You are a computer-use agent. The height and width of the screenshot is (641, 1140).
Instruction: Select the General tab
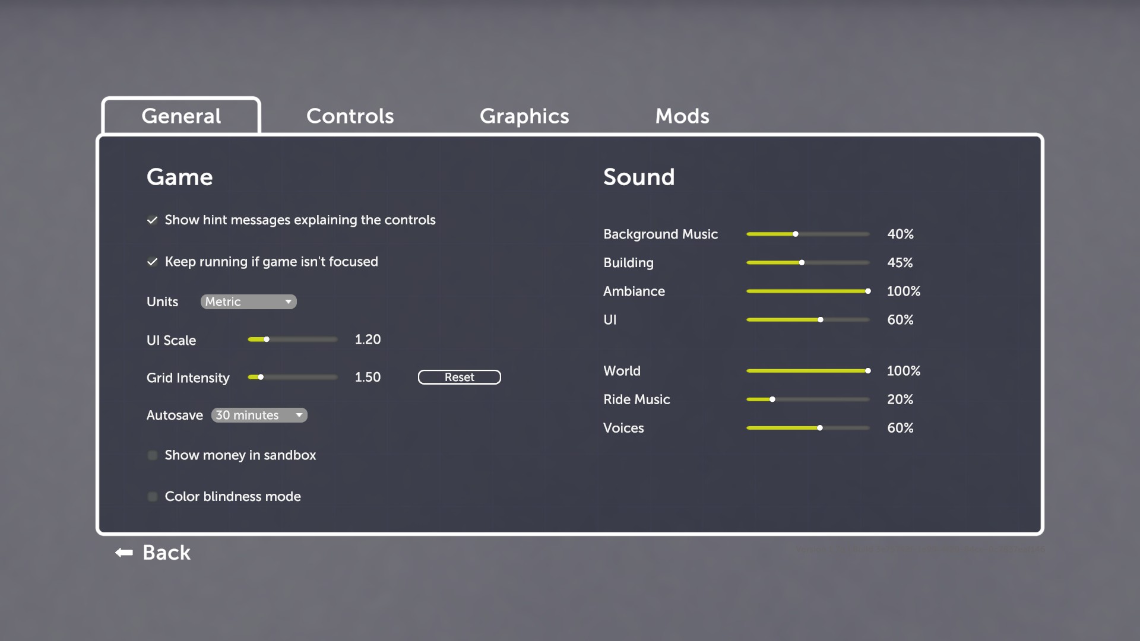[181, 116]
